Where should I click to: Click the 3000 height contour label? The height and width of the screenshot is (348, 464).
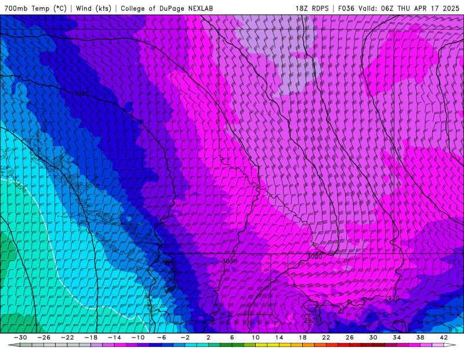click(314, 256)
